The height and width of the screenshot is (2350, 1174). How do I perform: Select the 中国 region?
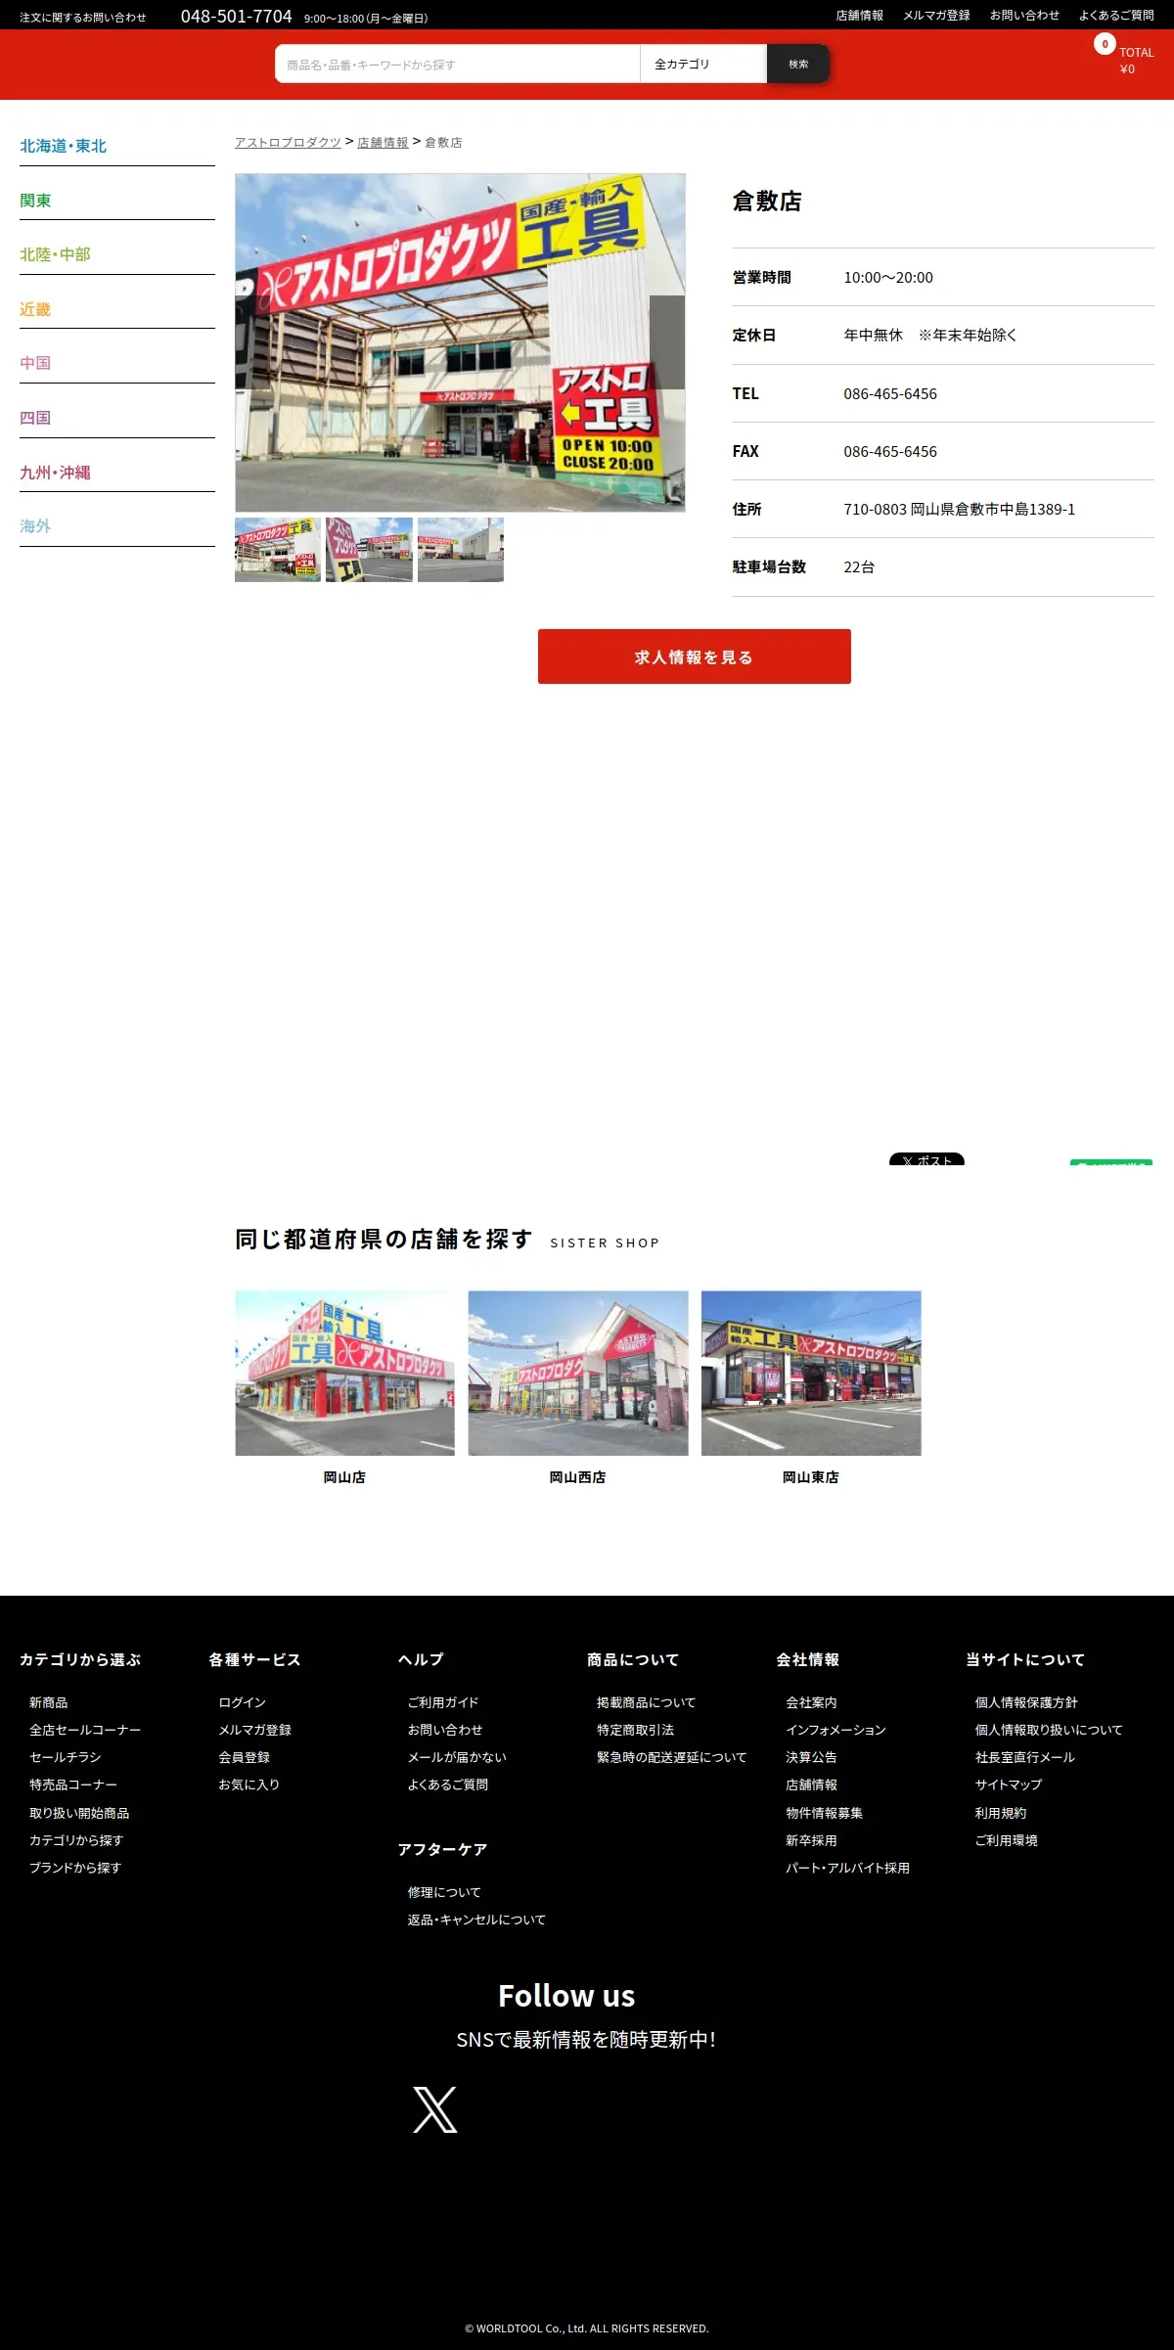[35, 363]
